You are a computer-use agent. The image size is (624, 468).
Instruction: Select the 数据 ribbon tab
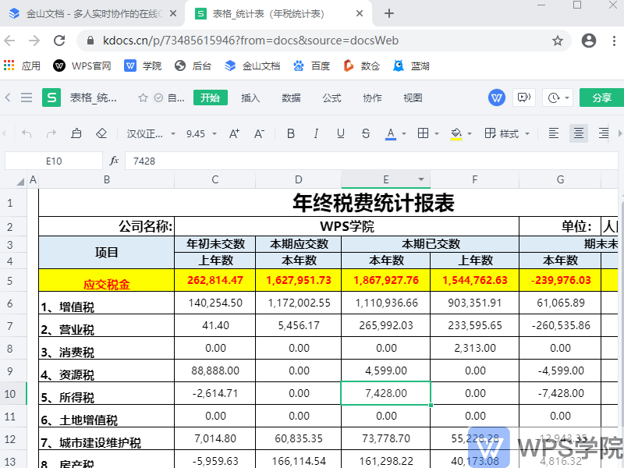tap(291, 98)
